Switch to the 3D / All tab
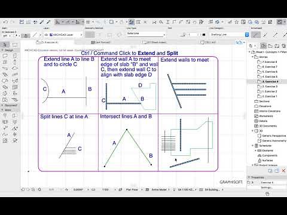This screenshot has height=215, width=287. [208, 42]
